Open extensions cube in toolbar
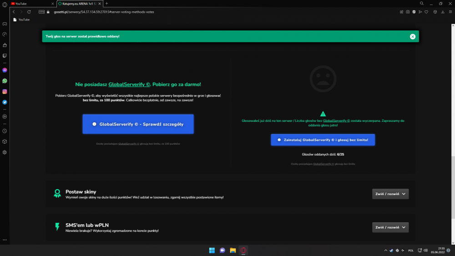Image resolution: width=455 pixels, height=256 pixels. click(435, 12)
